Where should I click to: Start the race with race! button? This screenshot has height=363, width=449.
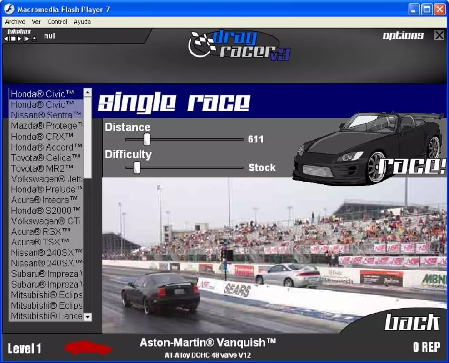[x=412, y=167]
